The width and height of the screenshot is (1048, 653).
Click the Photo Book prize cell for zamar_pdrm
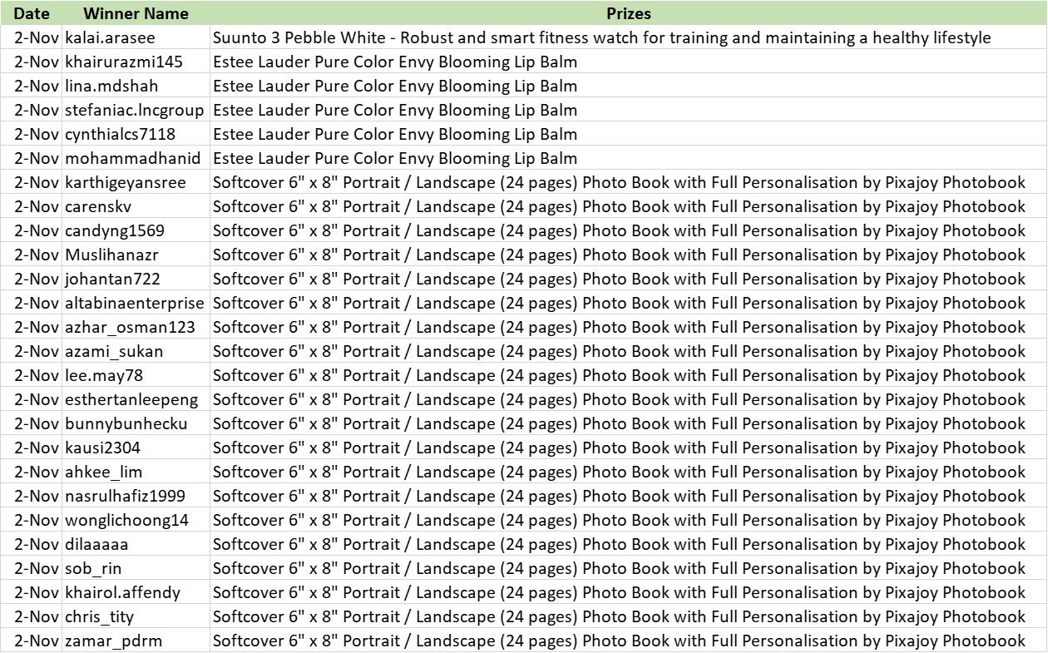(x=628, y=641)
